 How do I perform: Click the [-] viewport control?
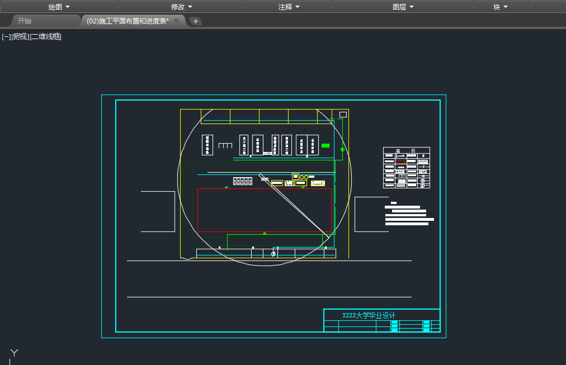point(6,37)
